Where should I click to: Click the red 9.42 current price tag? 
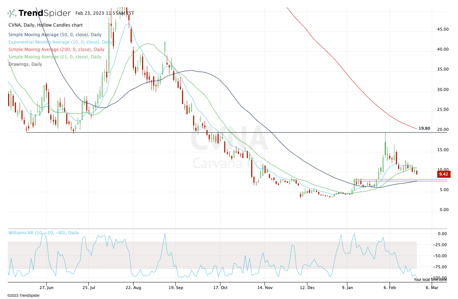(x=443, y=174)
